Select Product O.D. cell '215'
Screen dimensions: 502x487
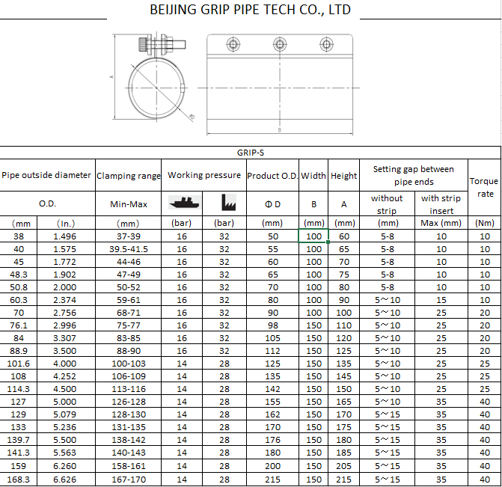tap(273, 480)
